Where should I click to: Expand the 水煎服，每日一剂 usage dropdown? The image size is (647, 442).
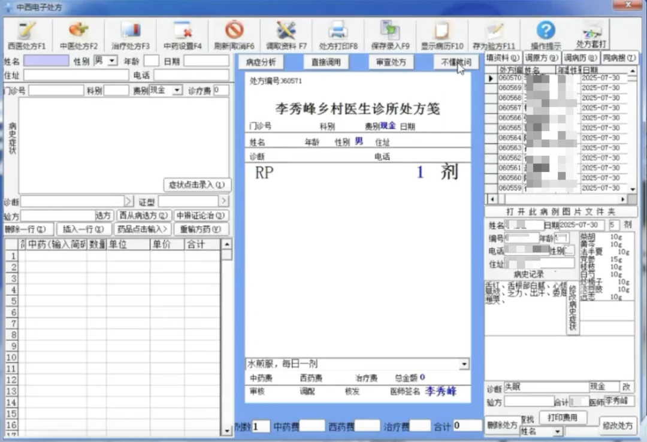(x=464, y=364)
